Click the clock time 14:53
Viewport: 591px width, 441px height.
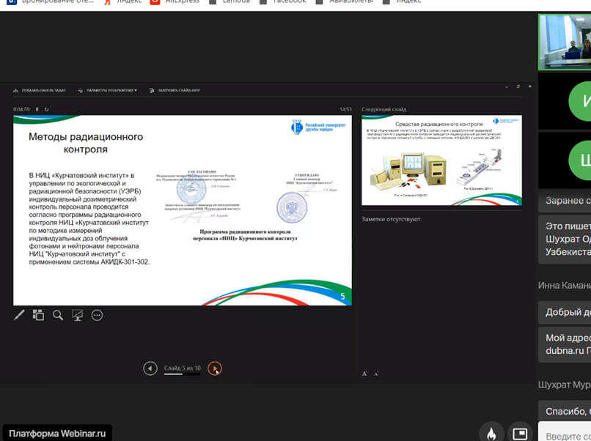click(x=345, y=109)
